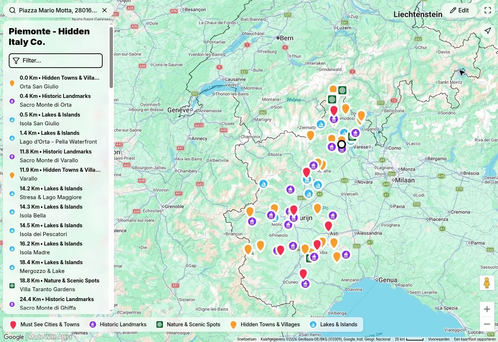Screen dimensions: 498x342
Task: Toggle Lakes & Islands category filter
Action: tap(333, 324)
